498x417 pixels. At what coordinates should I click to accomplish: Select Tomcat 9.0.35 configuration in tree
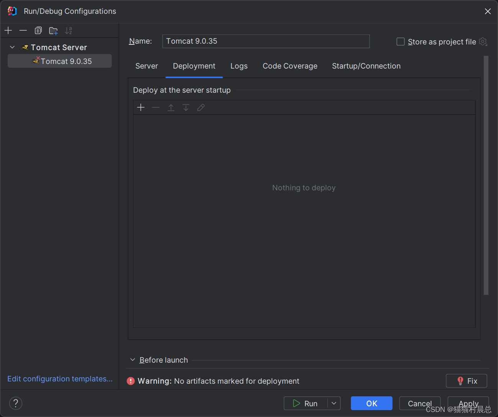tap(60, 61)
